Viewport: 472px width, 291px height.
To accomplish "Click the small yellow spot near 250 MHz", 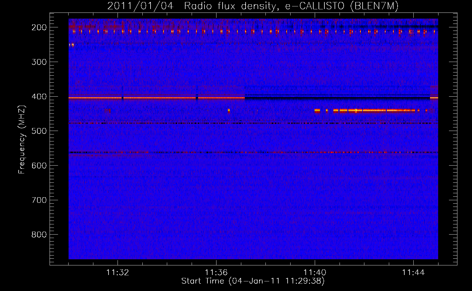I will 71,45.
